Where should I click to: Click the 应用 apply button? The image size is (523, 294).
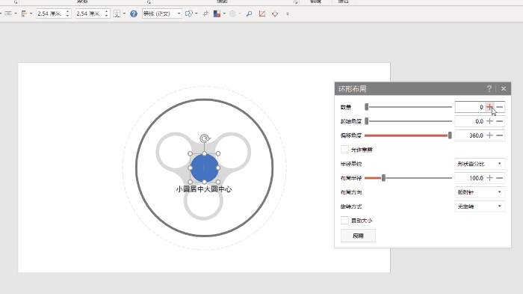[x=358, y=236]
